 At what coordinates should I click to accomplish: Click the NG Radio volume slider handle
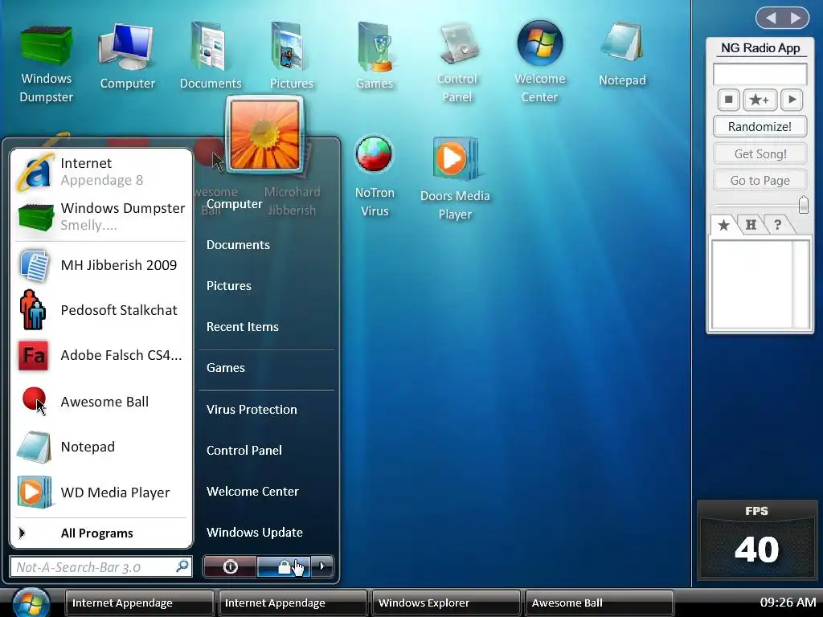pyautogui.click(x=803, y=205)
